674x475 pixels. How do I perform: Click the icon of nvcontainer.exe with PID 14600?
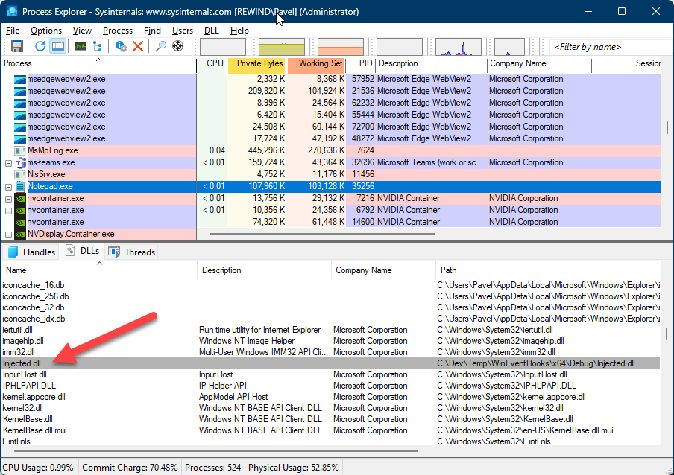(20, 223)
